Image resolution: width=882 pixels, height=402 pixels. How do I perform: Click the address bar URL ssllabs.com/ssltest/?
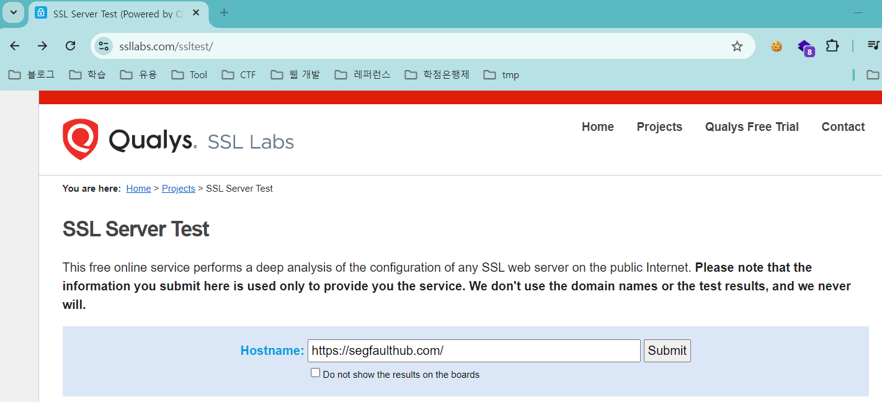point(166,47)
